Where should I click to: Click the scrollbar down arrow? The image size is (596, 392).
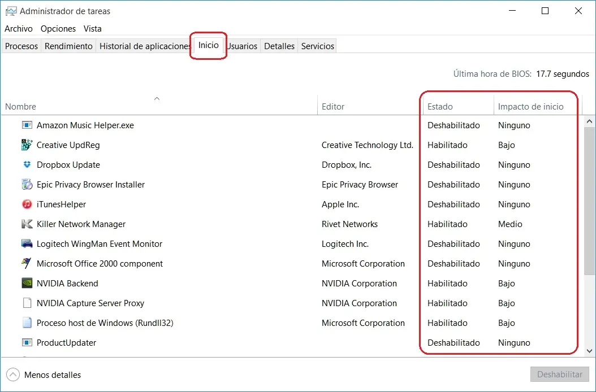coord(590,351)
